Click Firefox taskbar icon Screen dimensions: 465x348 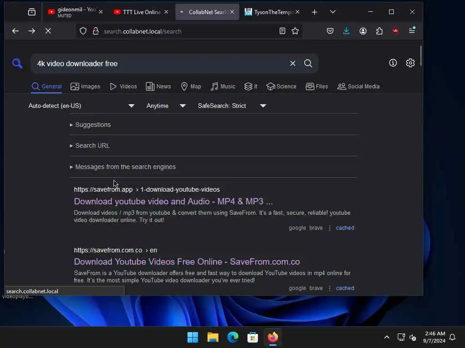(273, 337)
